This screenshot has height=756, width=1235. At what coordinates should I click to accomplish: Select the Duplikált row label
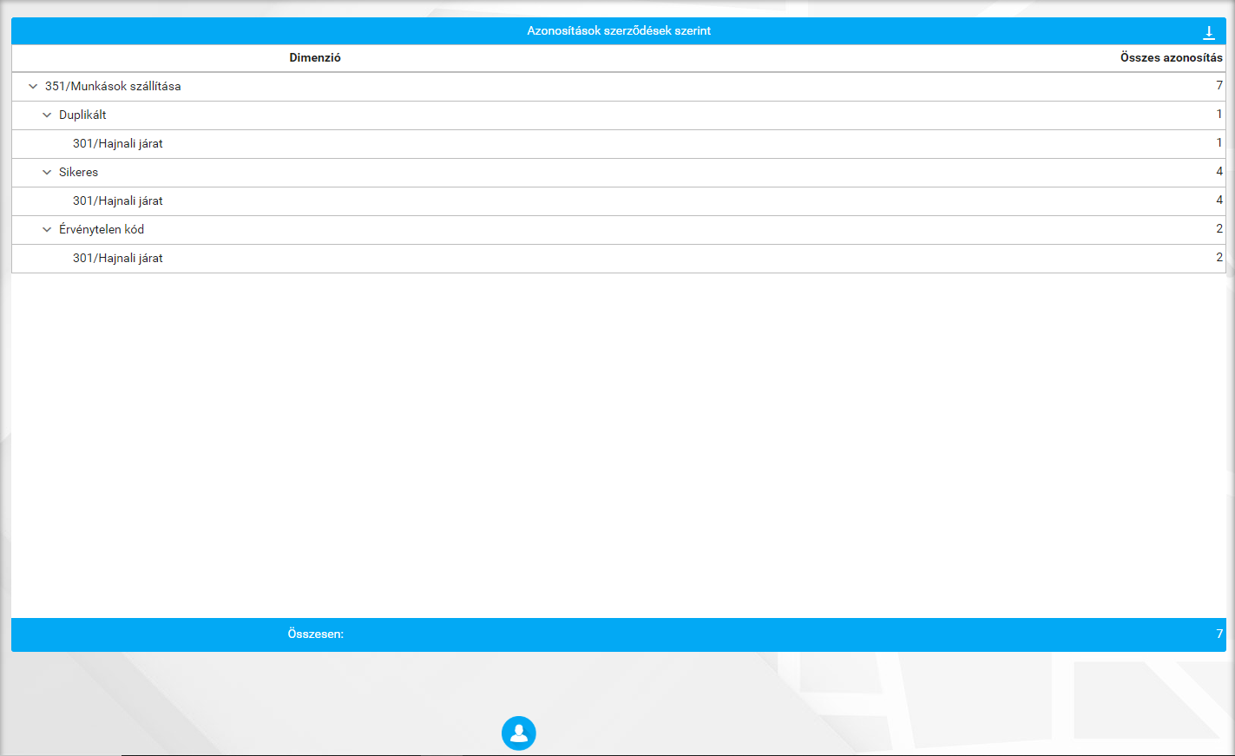(82, 115)
